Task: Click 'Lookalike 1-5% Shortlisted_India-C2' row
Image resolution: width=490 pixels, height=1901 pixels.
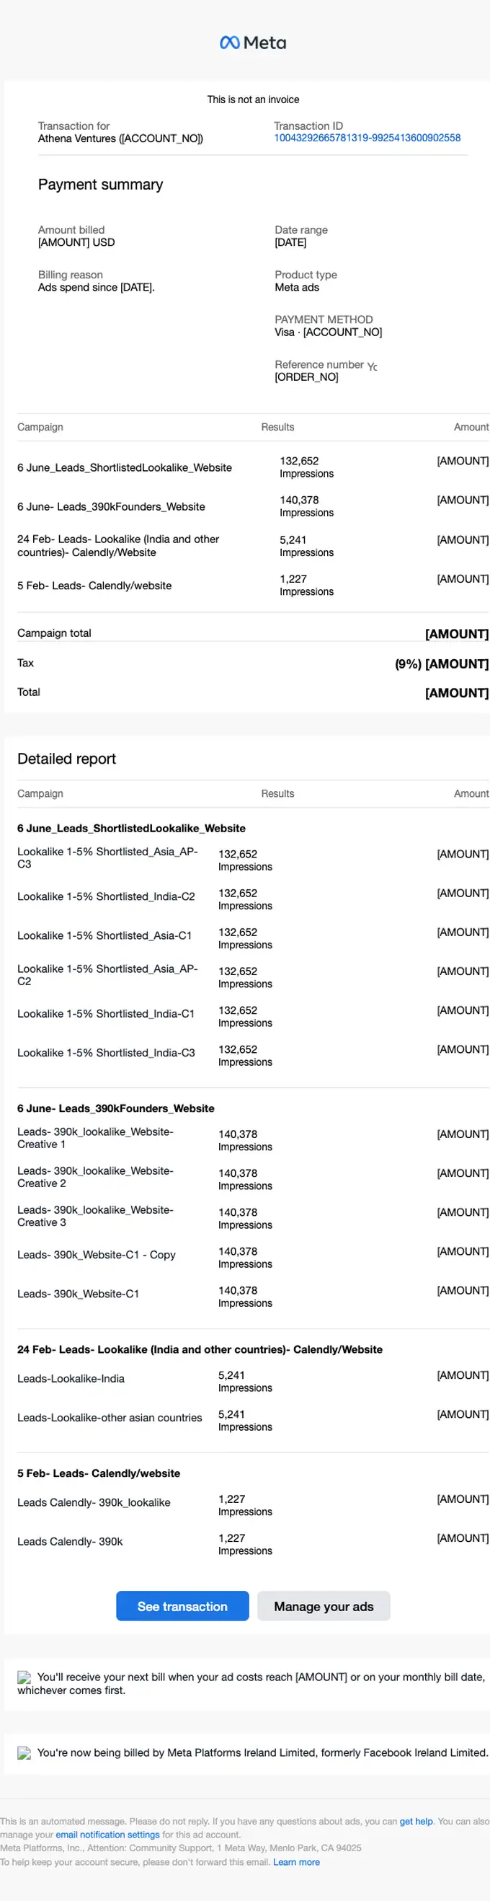Action: click(x=253, y=898)
